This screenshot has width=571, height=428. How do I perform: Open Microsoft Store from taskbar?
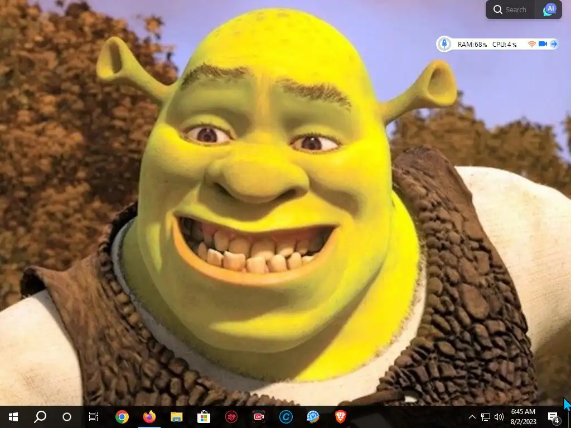tap(204, 417)
